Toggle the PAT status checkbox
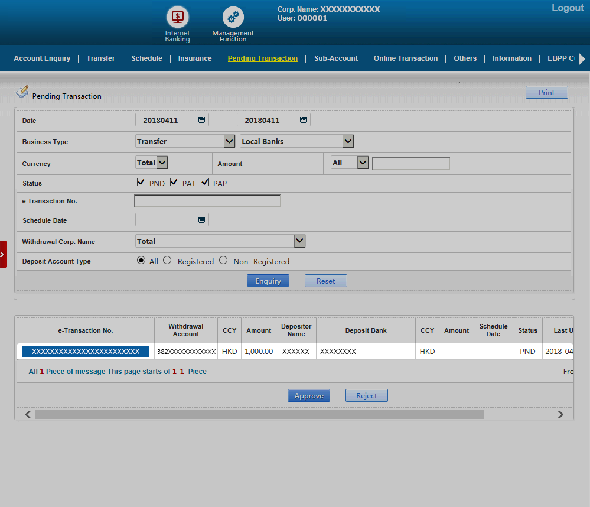This screenshot has height=507, width=590. click(174, 183)
